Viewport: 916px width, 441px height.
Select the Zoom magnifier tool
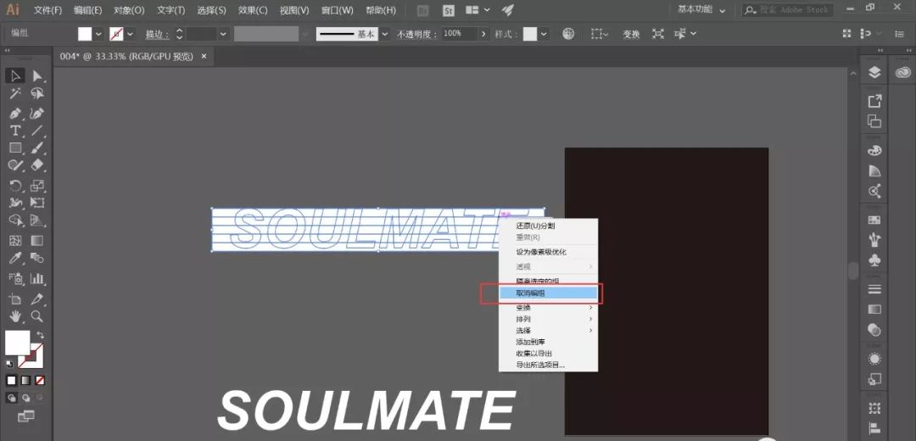tap(37, 316)
